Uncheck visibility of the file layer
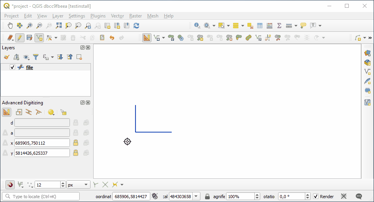The height and width of the screenshot is (202, 374). pos(12,67)
